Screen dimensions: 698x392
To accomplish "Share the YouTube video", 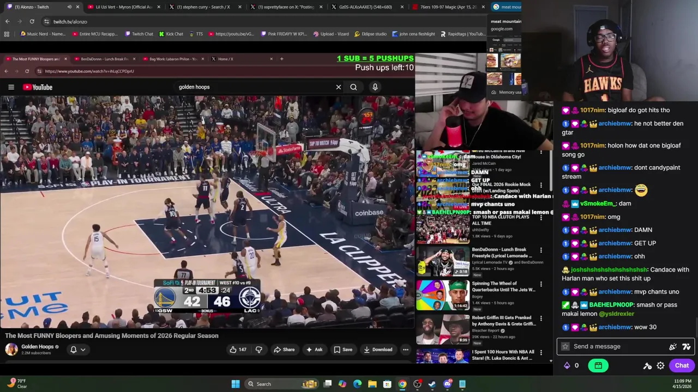I will click(x=284, y=350).
